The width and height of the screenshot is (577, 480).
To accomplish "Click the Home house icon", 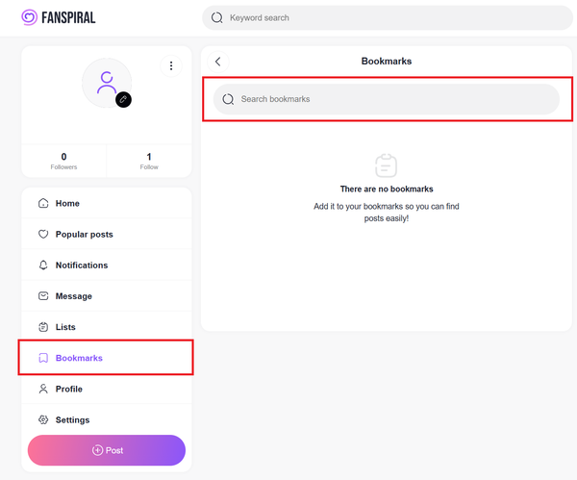I will tap(43, 204).
